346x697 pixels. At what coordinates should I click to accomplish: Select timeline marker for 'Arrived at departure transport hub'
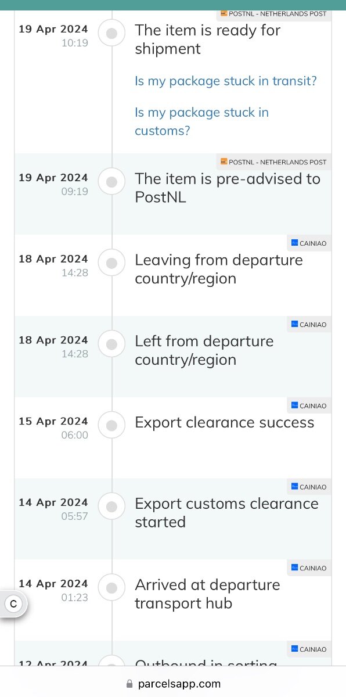pyautogui.click(x=111, y=588)
